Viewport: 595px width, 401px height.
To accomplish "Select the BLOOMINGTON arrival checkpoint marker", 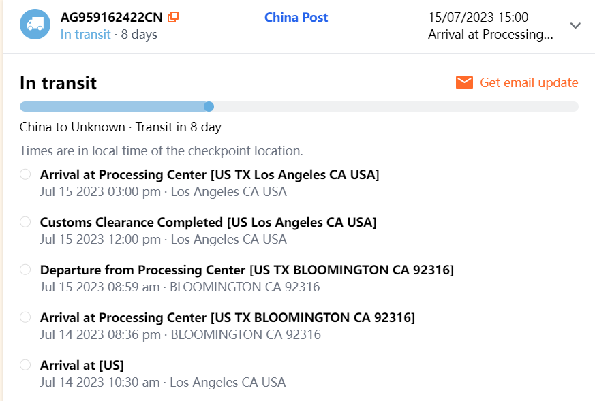I will pyautogui.click(x=25, y=317).
